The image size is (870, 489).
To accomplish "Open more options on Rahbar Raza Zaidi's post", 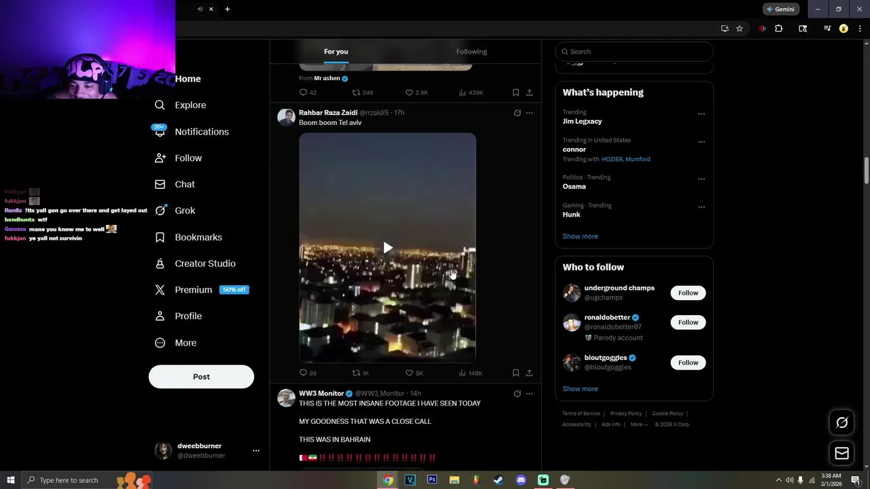I will tap(529, 113).
